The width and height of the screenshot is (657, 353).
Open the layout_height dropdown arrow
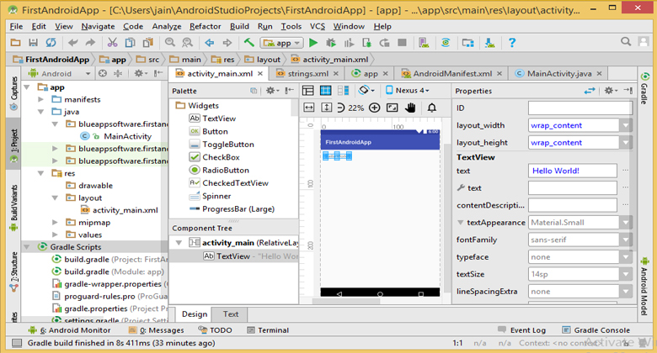626,143
